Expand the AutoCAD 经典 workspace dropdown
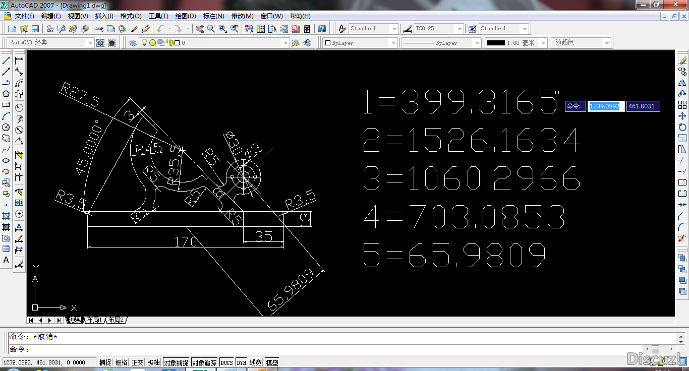Image resolution: width=689 pixels, height=371 pixels. pyautogui.click(x=90, y=43)
